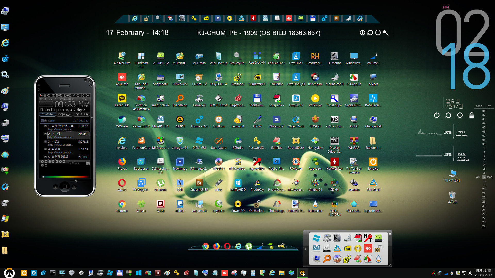Click the Rainmeter drop in the gray launcher panel
Screen dimensions: 495x278
(x=378, y=258)
